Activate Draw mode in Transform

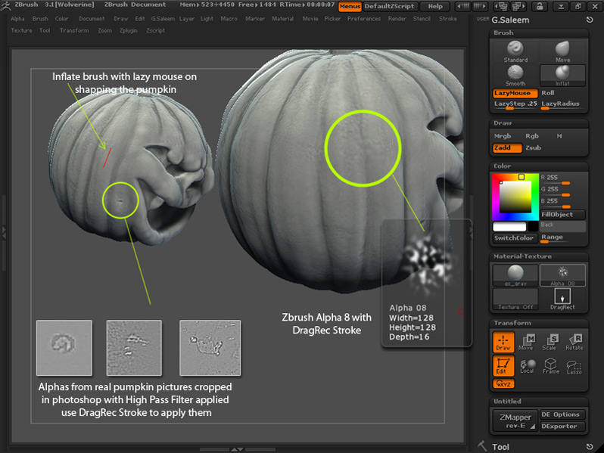503,342
